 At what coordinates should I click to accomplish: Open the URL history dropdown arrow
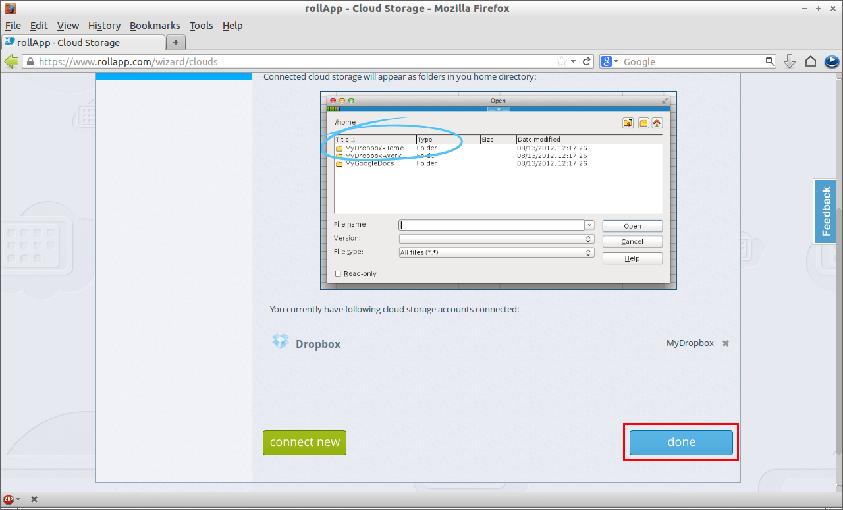coord(574,61)
